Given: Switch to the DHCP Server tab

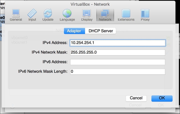Looking at the screenshot, I should click(101, 31).
